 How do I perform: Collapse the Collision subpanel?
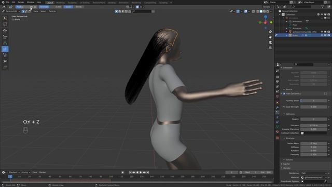point(290,114)
